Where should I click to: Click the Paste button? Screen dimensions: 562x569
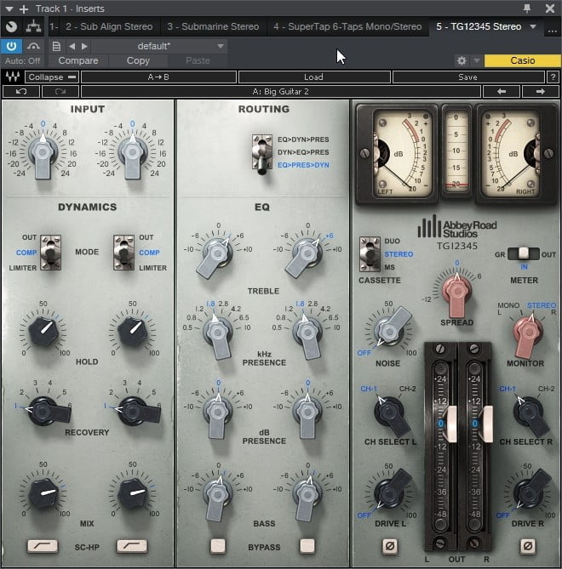pos(198,60)
